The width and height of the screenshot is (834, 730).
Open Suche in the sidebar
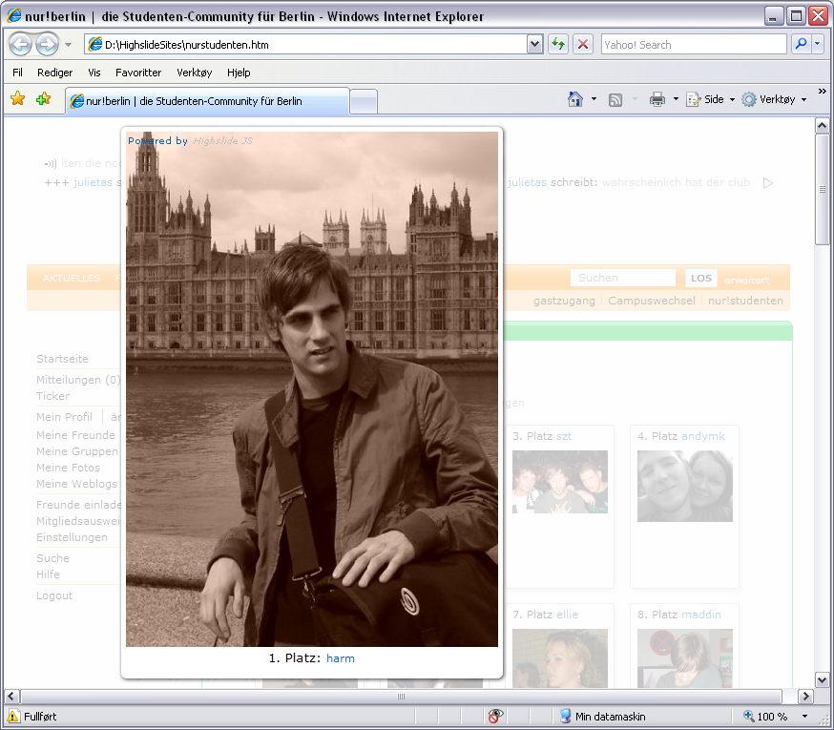tap(52, 558)
